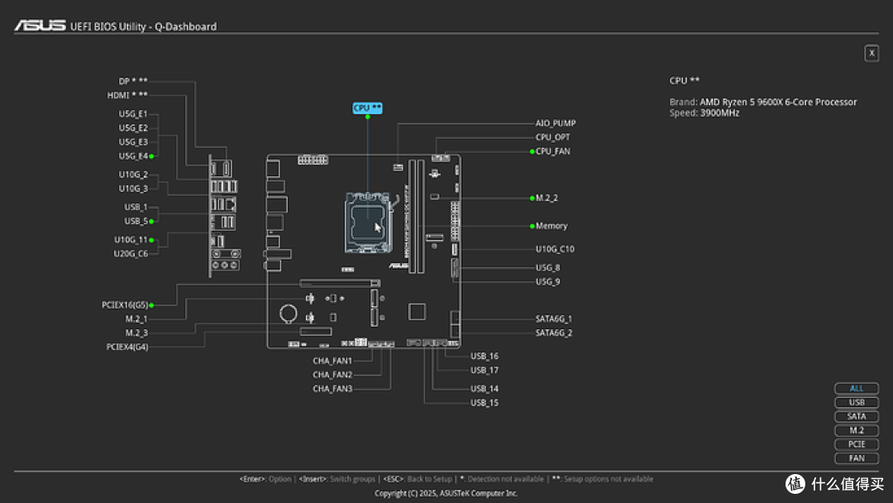
Task: Select the USB_14 header label
Action: click(484, 389)
